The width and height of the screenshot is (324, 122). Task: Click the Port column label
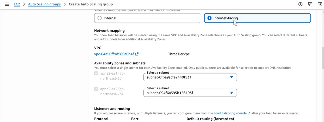point(135,119)
